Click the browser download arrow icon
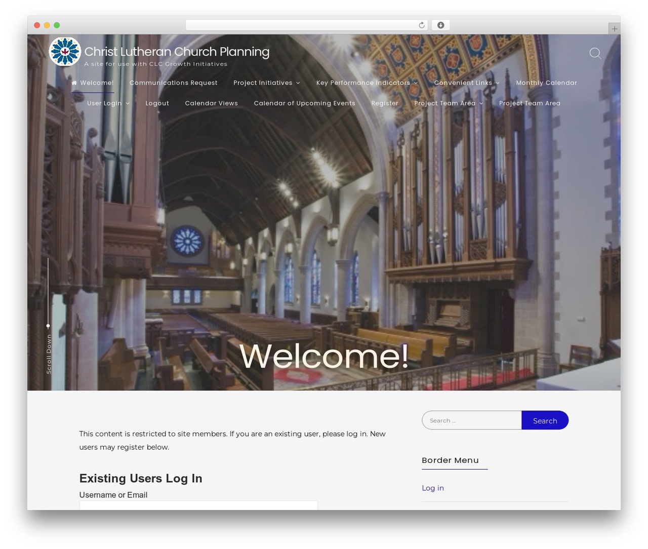648x549 pixels. pyautogui.click(x=440, y=25)
